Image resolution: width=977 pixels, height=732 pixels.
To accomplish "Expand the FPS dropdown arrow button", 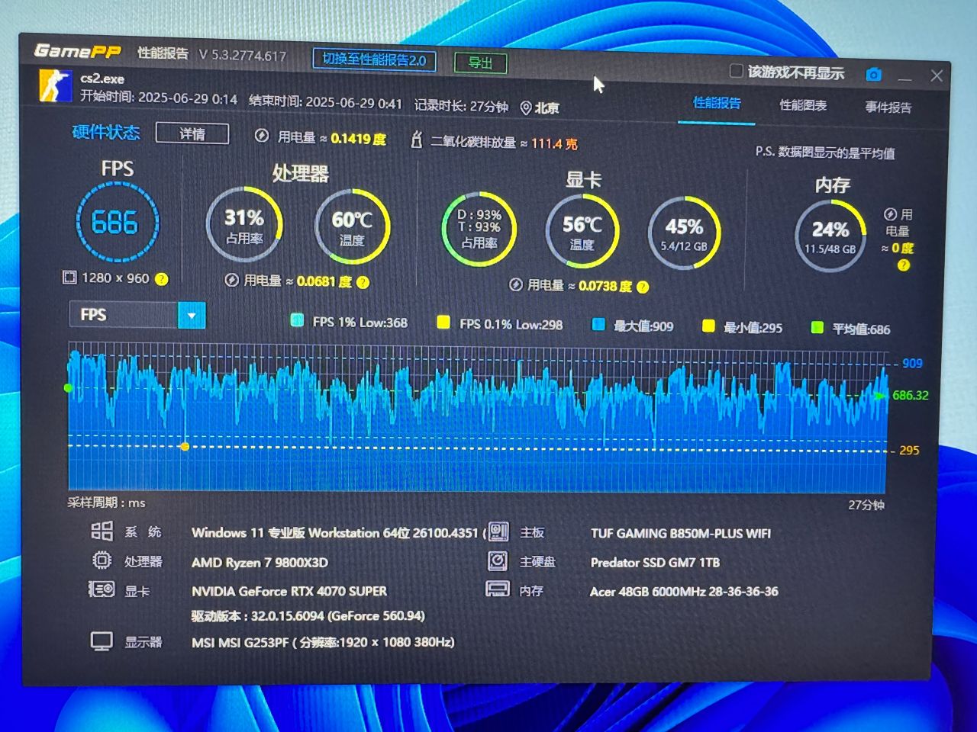I will point(192,315).
